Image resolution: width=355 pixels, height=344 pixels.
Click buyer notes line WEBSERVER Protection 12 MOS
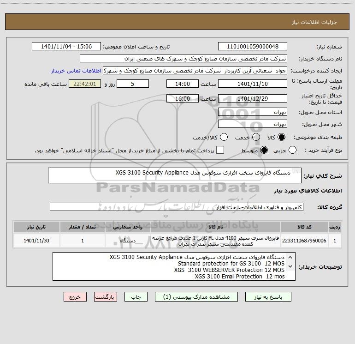pos(229,270)
